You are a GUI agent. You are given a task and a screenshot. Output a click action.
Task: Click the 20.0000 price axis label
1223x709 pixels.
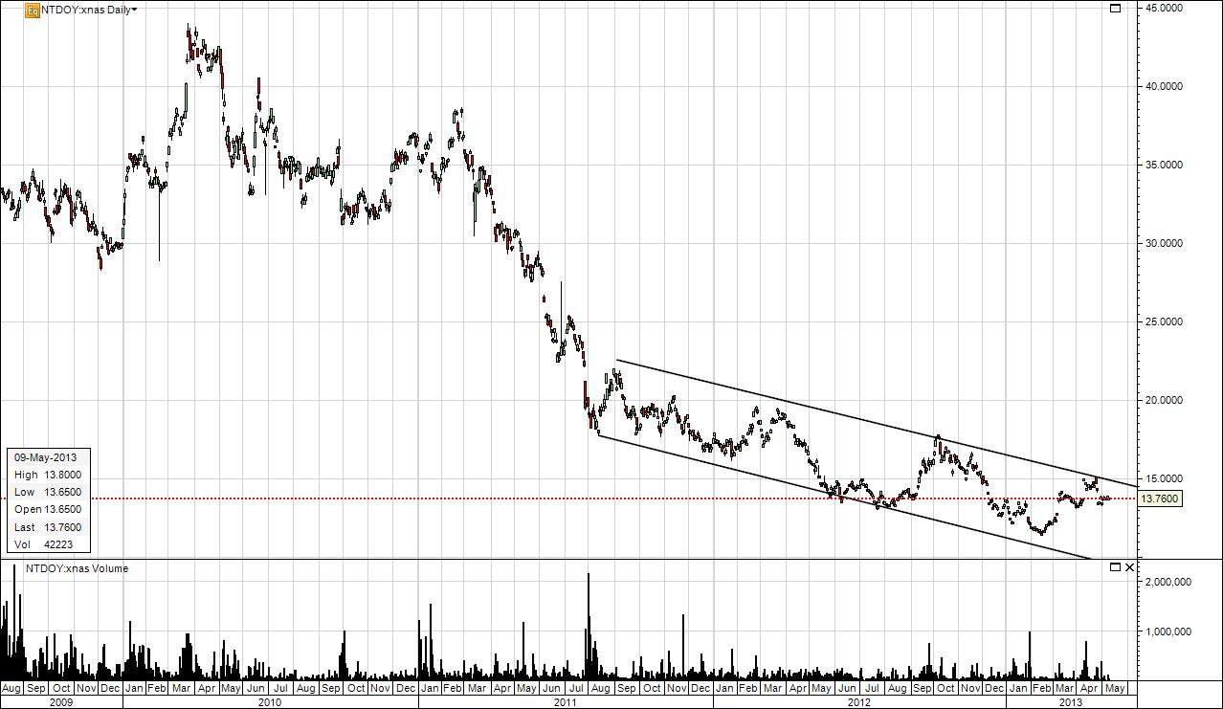tap(1165, 400)
